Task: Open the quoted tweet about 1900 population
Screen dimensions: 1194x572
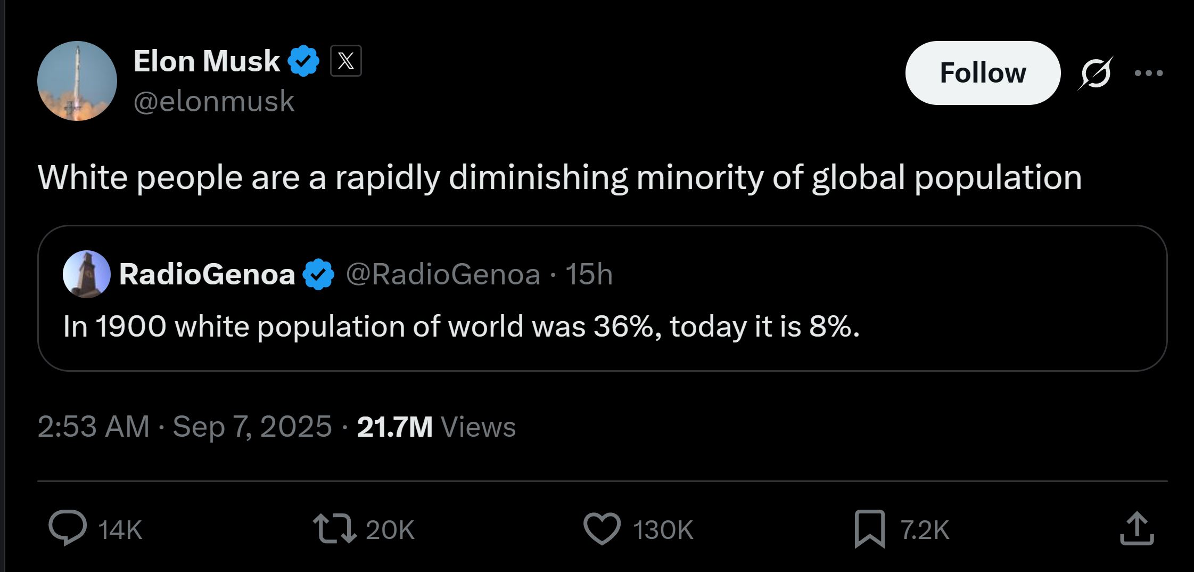Action: tap(461, 326)
